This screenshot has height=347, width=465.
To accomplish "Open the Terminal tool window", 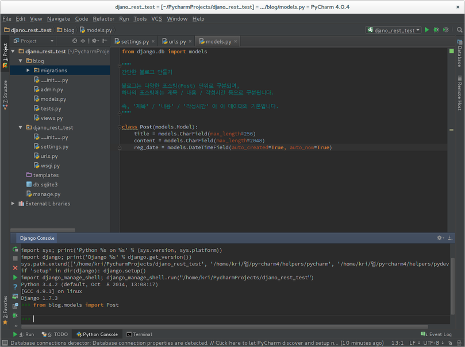I will 139,334.
